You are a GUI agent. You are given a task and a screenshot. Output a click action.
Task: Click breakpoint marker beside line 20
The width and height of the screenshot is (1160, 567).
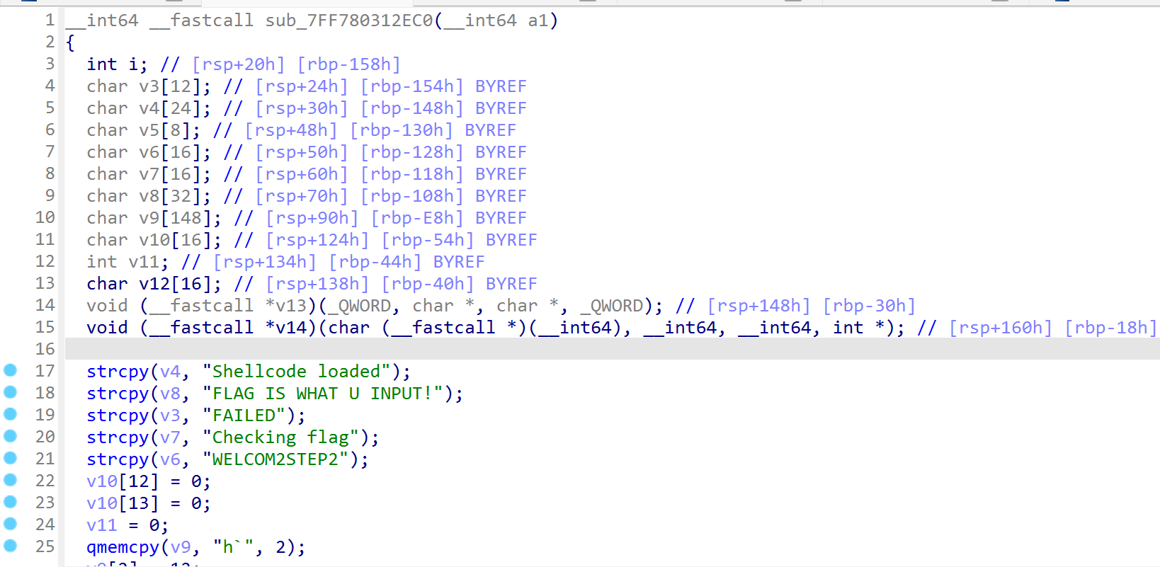(x=11, y=436)
